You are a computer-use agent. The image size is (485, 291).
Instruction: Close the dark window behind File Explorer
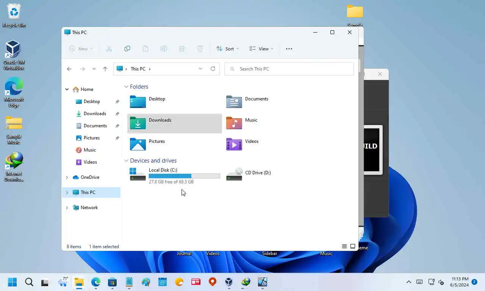coord(380,74)
